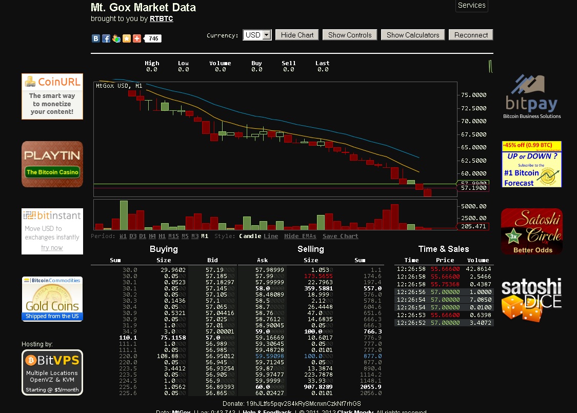The height and width of the screenshot is (413, 577).
Task: Click the bid sum 110.1
Action: click(x=128, y=338)
